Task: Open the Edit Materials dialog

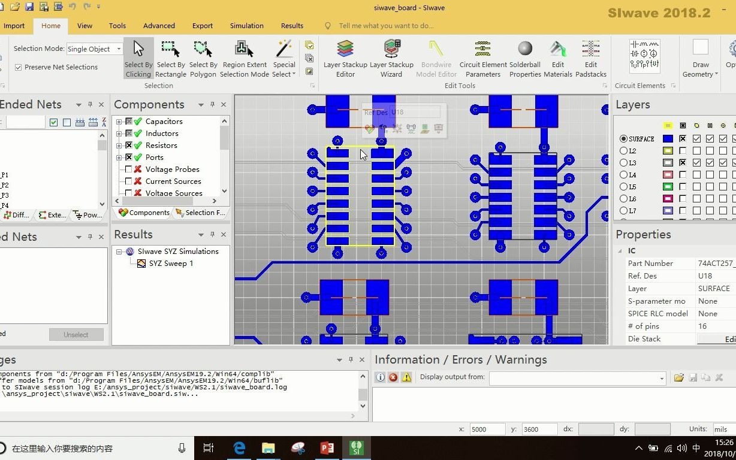Action: point(558,59)
